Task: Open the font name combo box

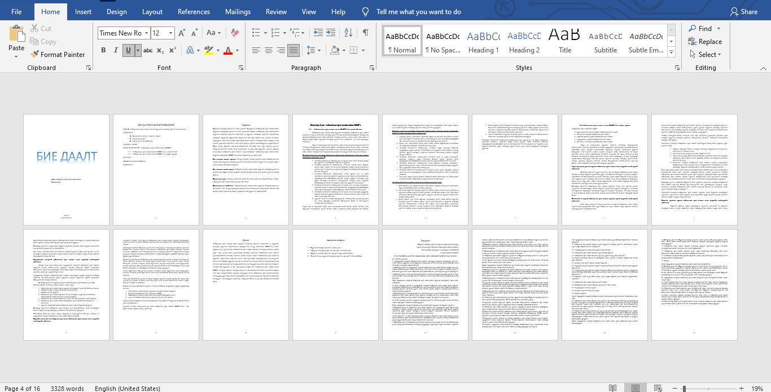Action: (123, 33)
